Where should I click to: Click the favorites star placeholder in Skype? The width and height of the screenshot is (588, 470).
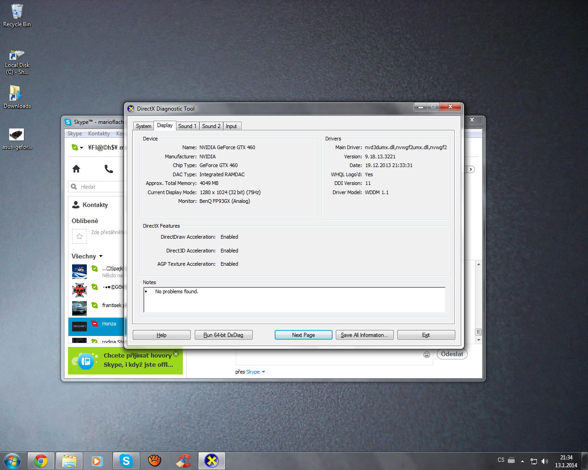coord(79,236)
